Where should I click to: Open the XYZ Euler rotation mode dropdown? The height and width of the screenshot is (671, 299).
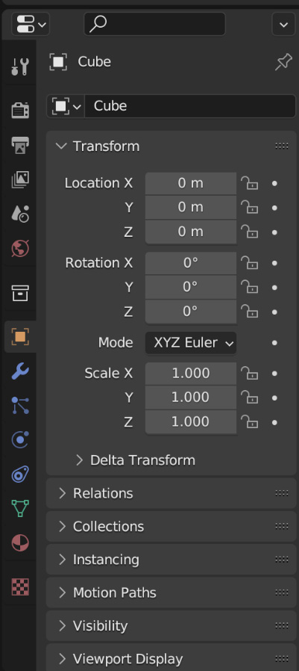coord(190,343)
